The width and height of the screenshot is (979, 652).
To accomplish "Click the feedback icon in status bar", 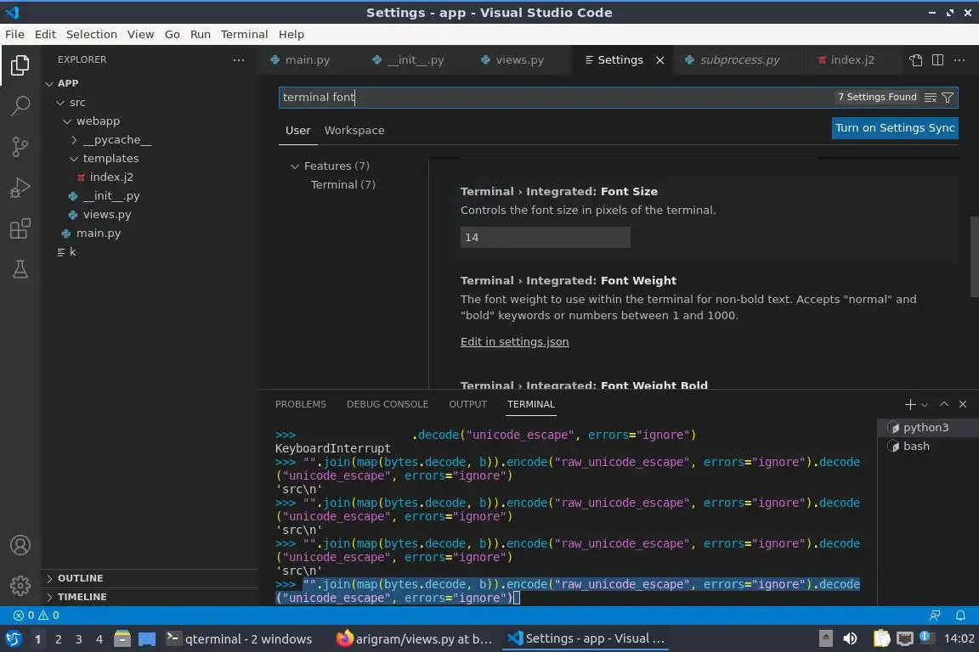I will click(935, 615).
